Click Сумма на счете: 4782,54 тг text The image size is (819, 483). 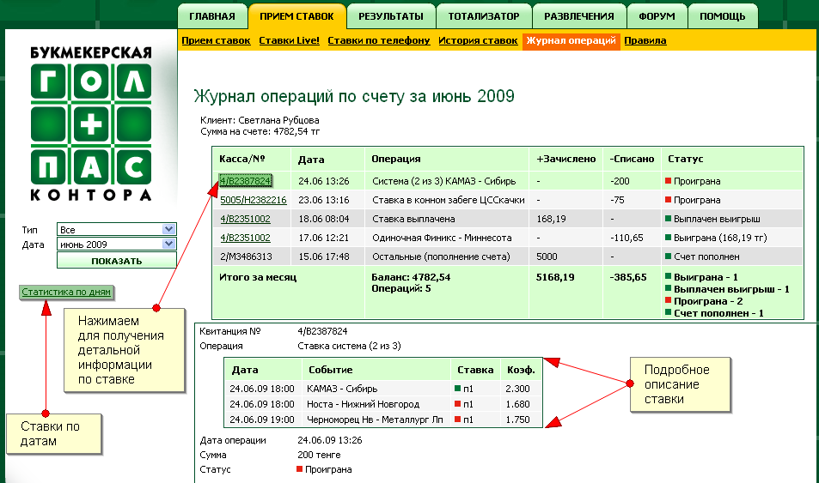260,131
